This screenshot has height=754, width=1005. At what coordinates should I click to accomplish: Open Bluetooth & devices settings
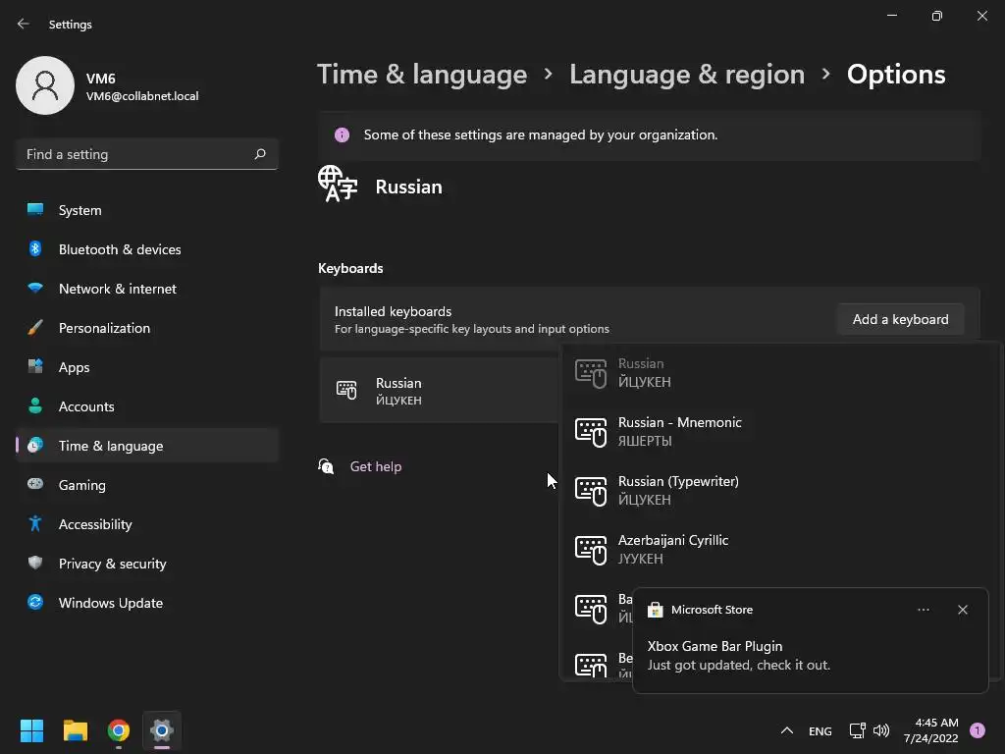[x=120, y=249]
